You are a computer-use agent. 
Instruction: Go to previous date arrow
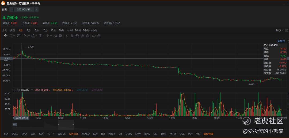[12, 9]
